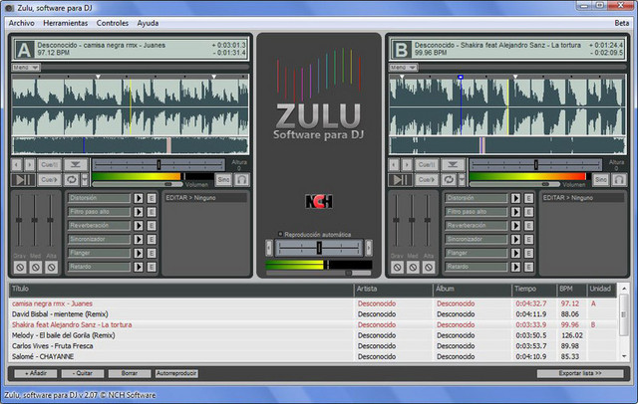Screen dimensions: 638x404
Task: Open the Herramientas menu
Action: 66,23
